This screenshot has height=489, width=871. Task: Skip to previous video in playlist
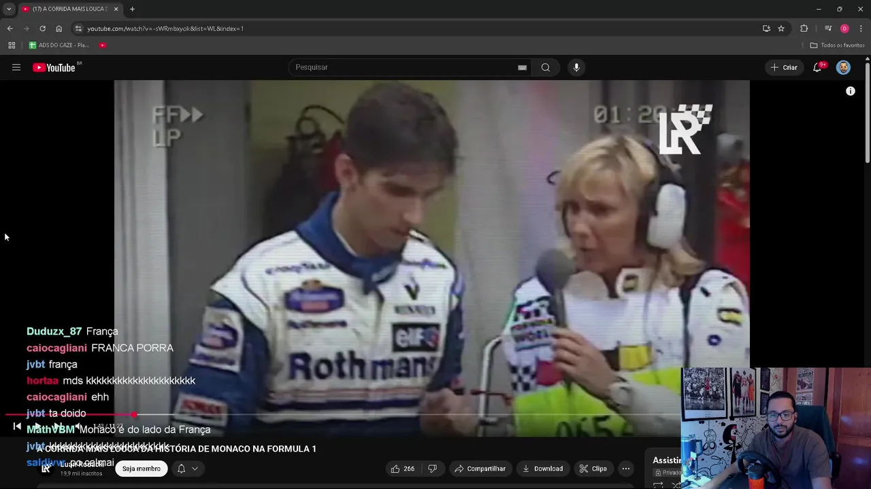(x=17, y=427)
